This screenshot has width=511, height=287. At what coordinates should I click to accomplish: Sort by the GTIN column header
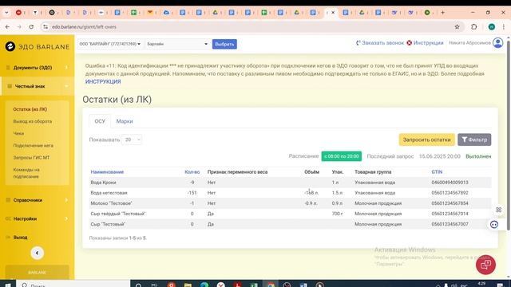(437, 172)
